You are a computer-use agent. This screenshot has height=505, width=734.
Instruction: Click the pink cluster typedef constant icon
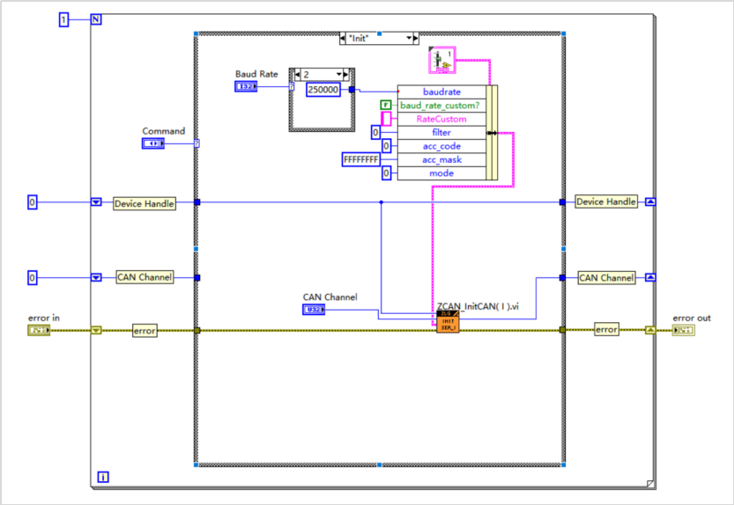pos(442,60)
